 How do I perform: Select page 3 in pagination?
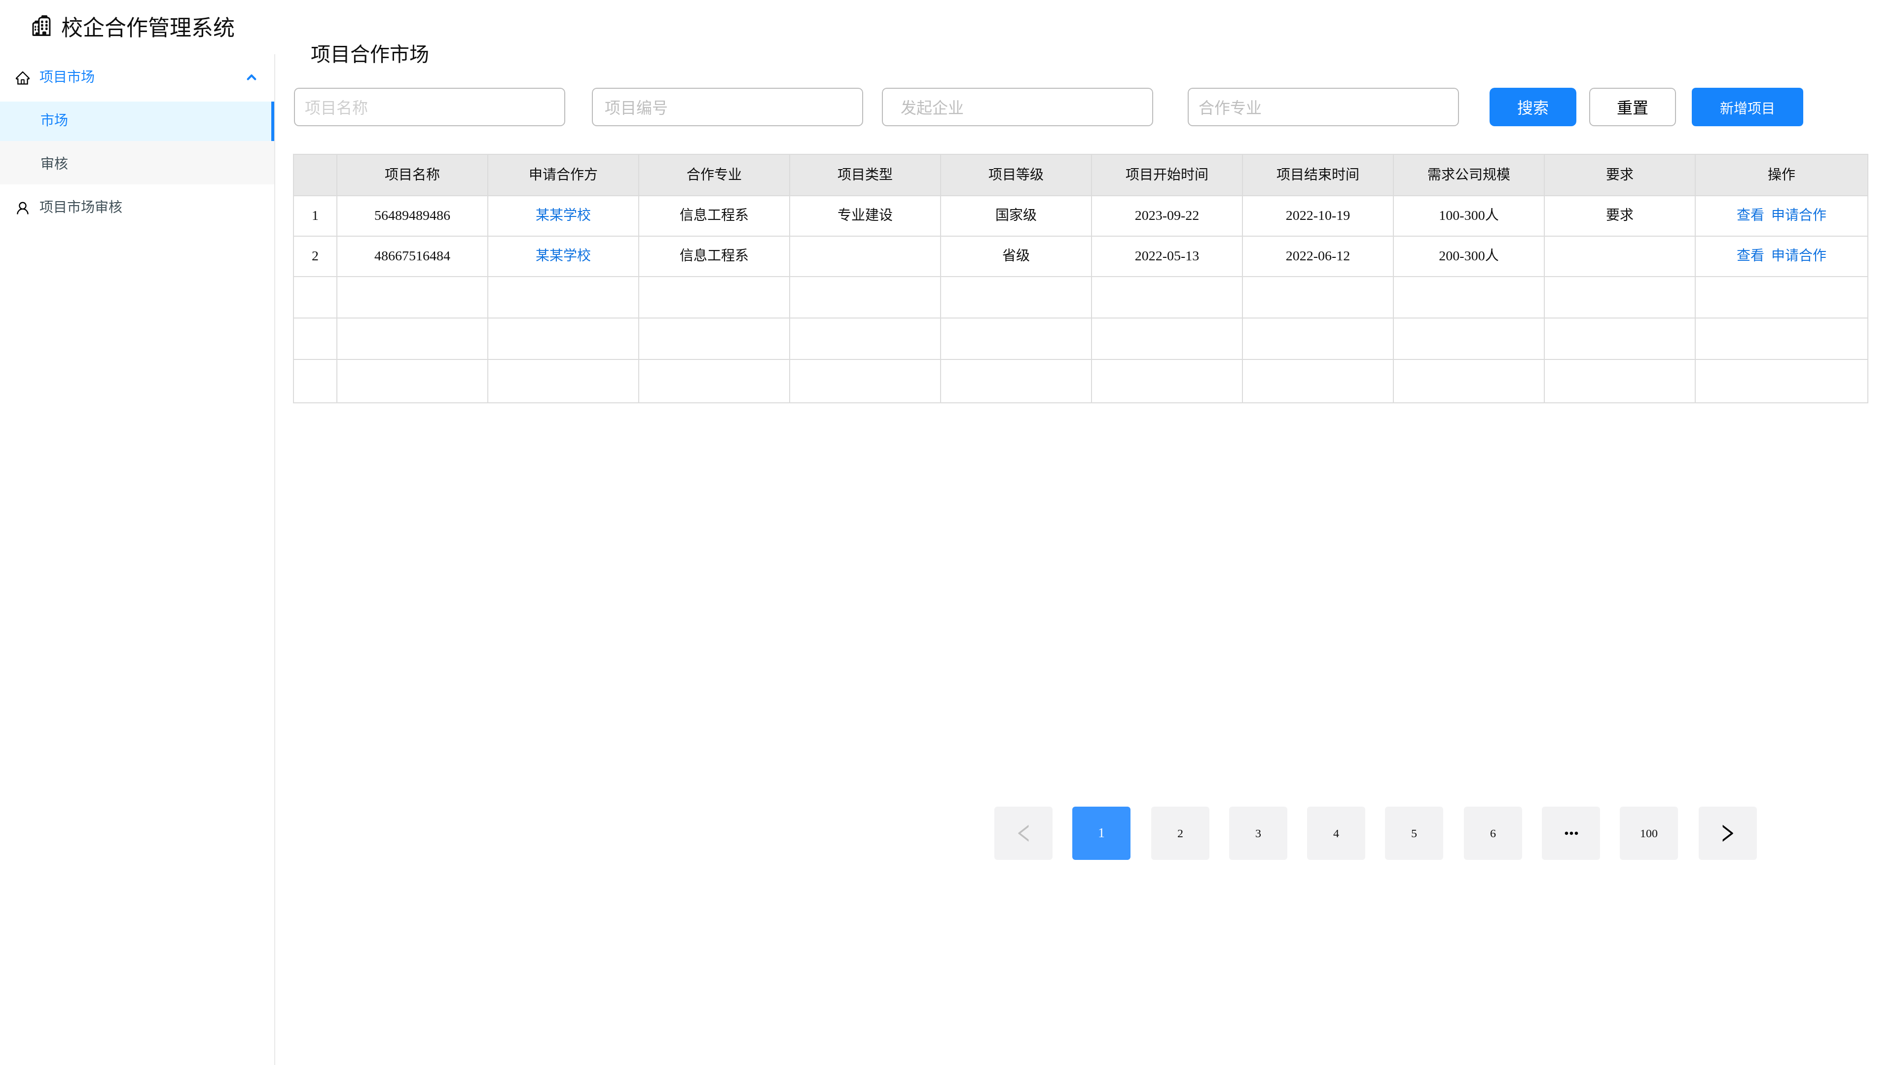pyautogui.click(x=1257, y=833)
